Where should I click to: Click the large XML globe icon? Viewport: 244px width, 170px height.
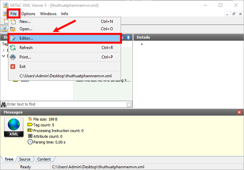(x=14, y=127)
